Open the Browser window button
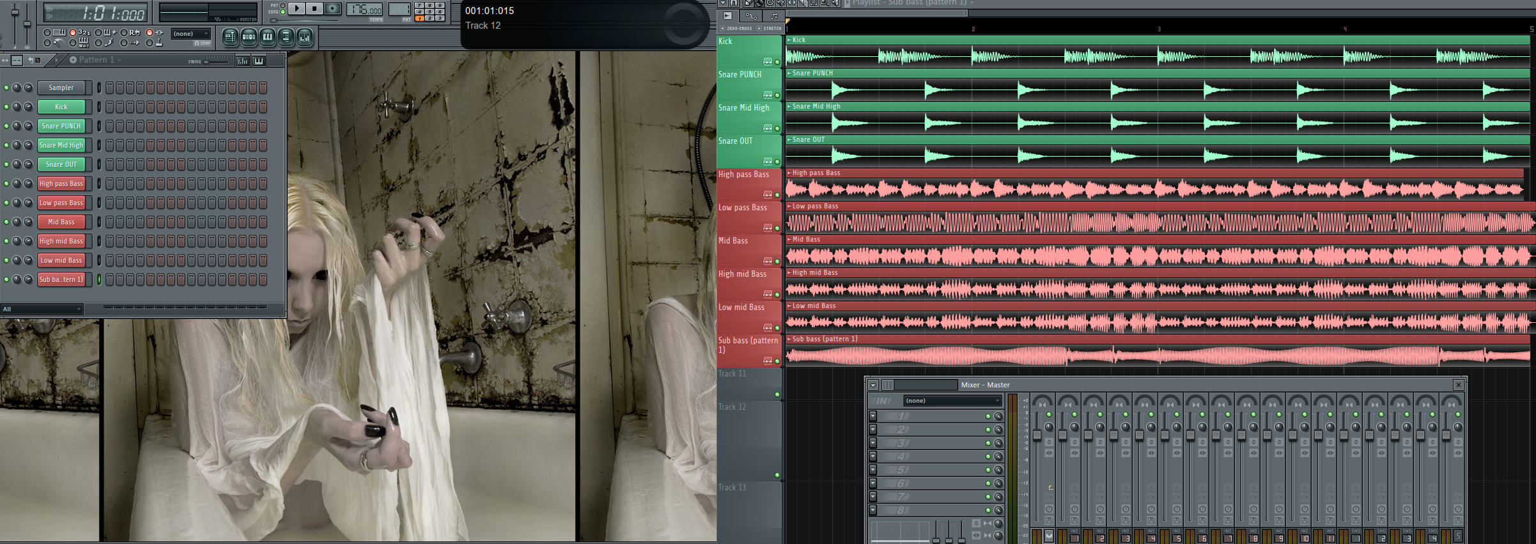This screenshot has height=544, width=1536. (x=286, y=38)
